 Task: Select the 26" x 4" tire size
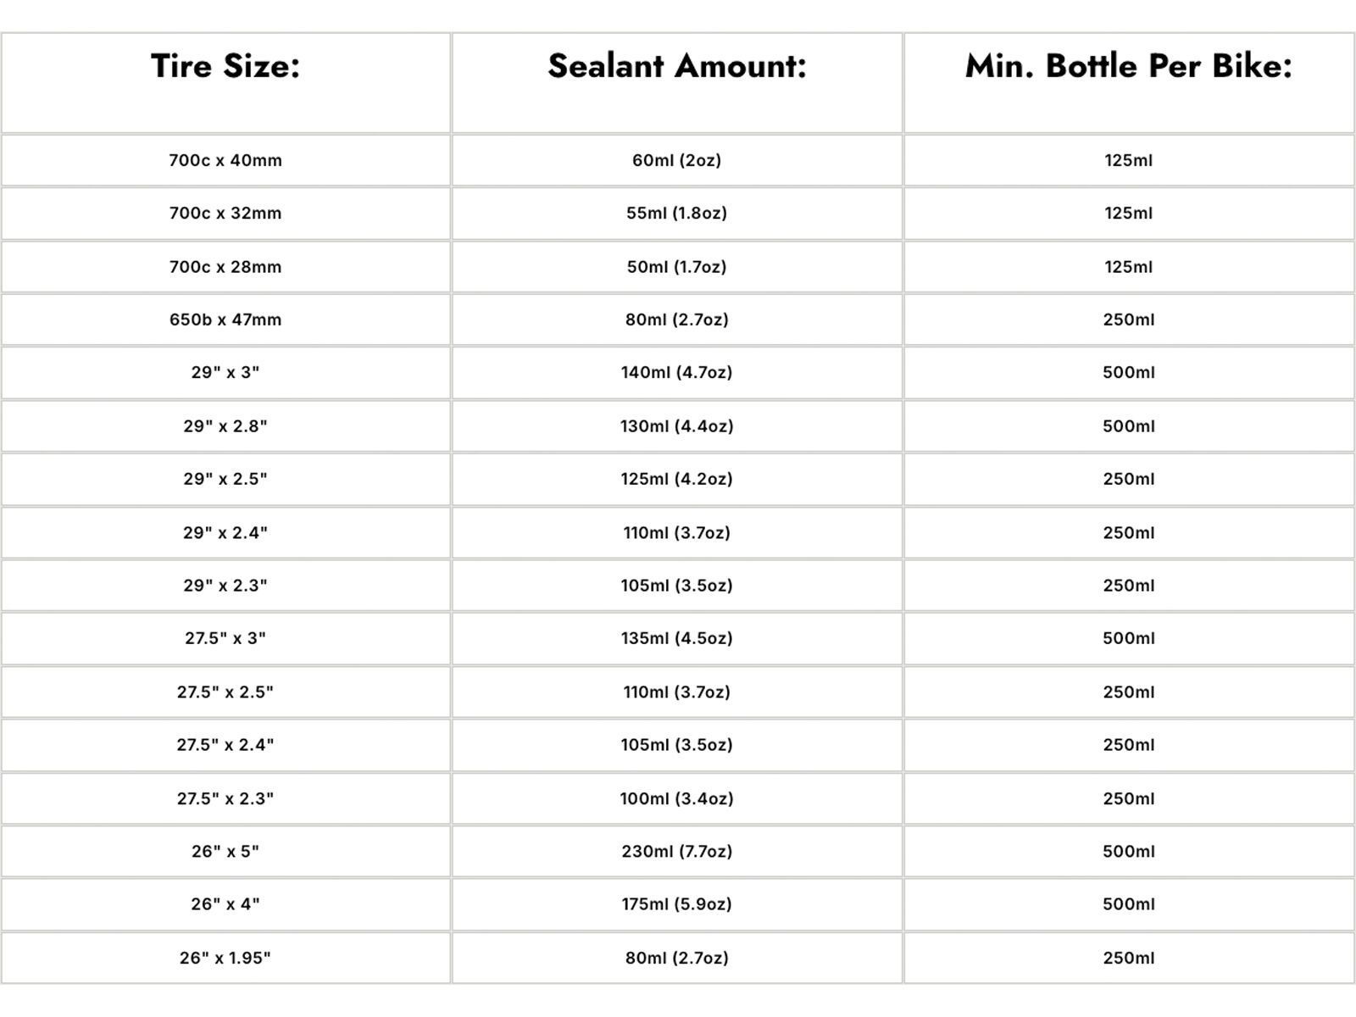click(225, 904)
